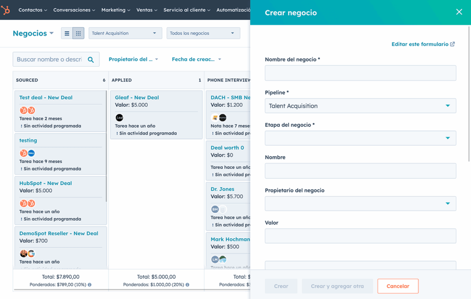Switch to list view icon

tap(67, 33)
